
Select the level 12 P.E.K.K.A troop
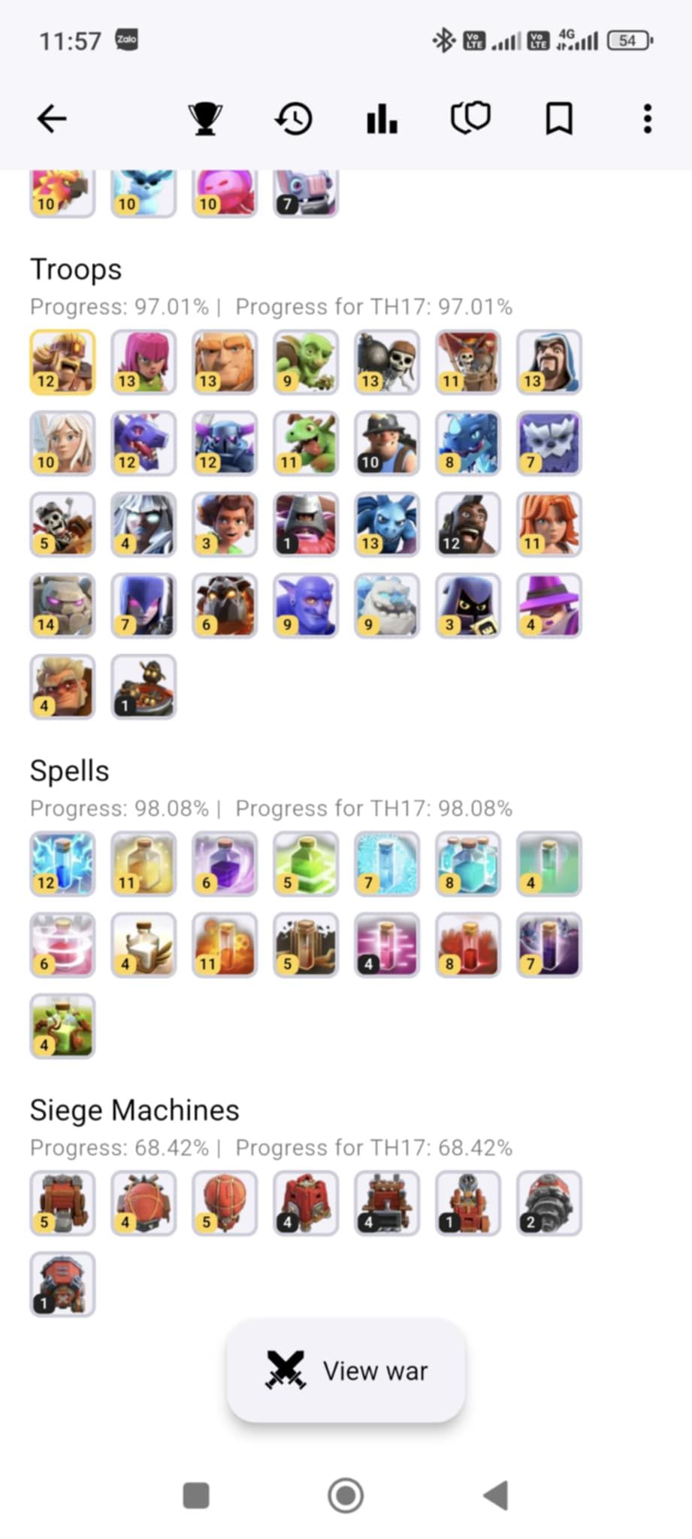(x=225, y=443)
